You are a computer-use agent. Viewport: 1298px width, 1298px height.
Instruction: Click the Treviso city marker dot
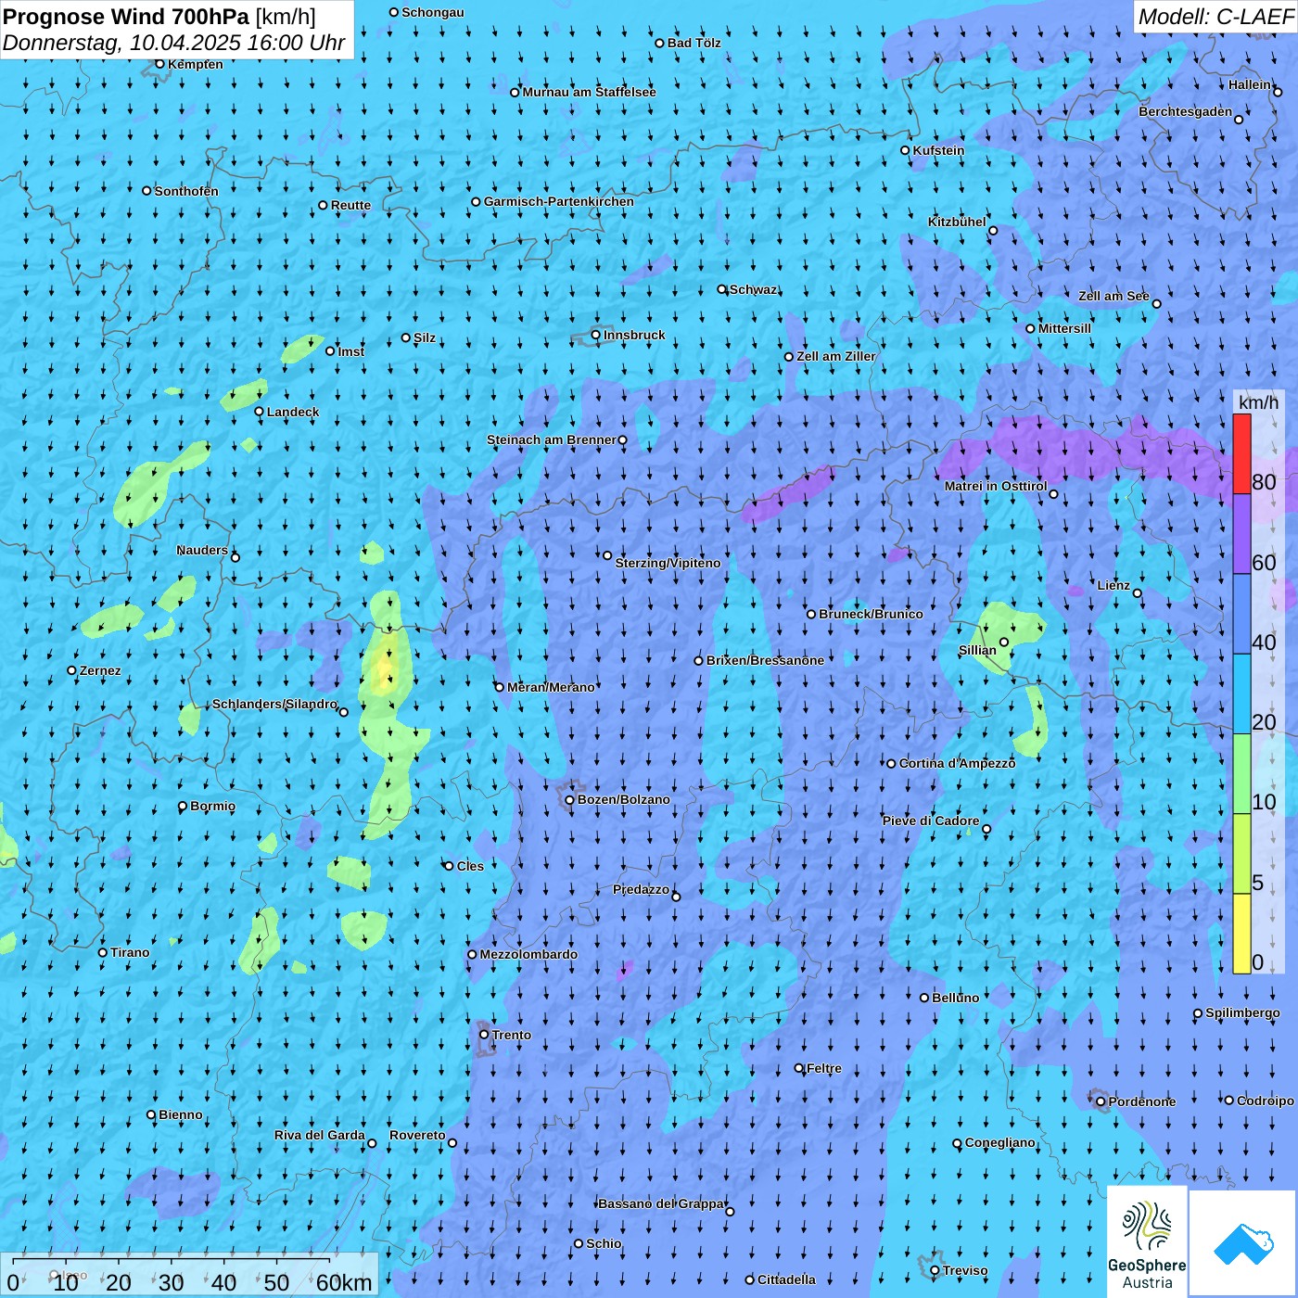point(935,1271)
